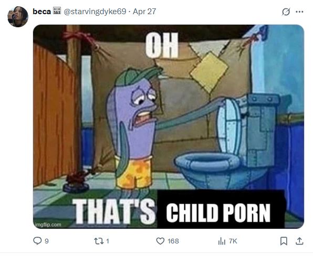Click the Grok explain-post icon

click(286, 12)
